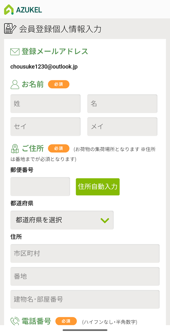Screen dimensions: 170x335
Task: Open the 都道府県を選択 dropdown
Action: click(x=62, y=220)
